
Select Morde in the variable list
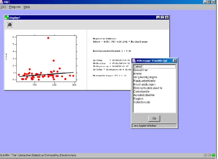coord(154,73)
